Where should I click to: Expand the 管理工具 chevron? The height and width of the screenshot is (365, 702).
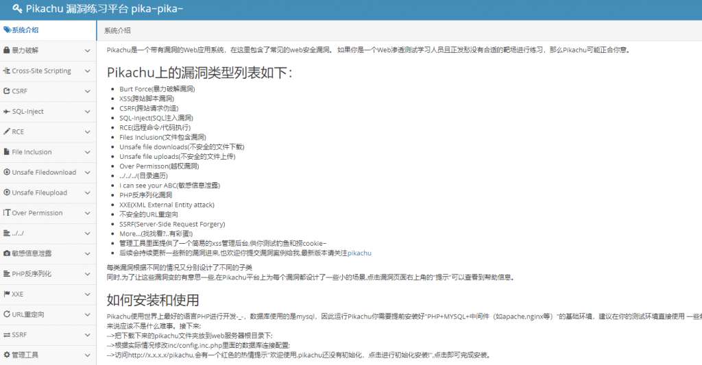coord(87,355)
